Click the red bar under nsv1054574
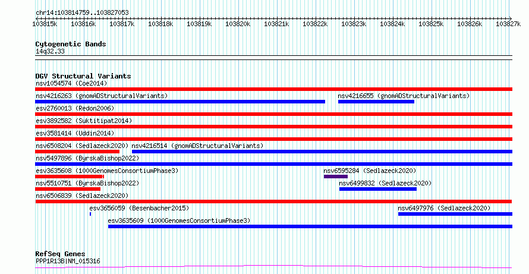The width and height of the screenshot is (529, 274). coord(273,89)
